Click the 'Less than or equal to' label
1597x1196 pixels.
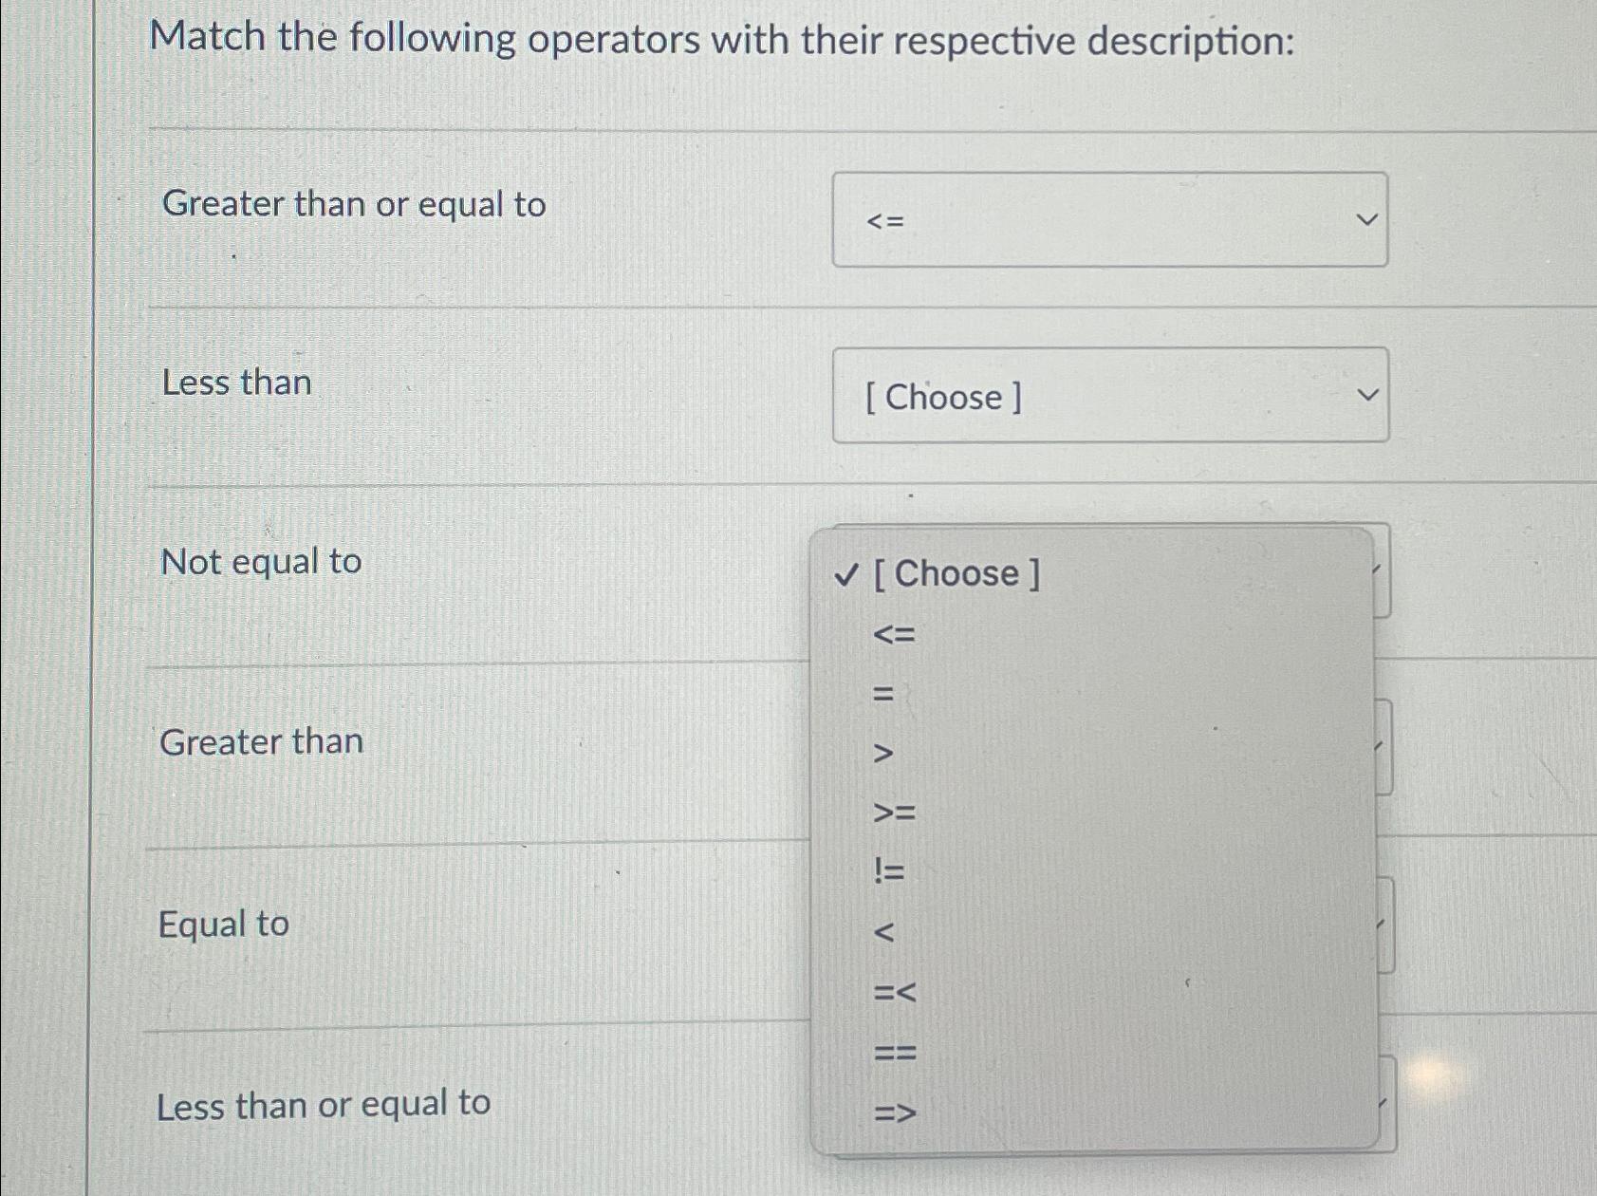coord(323,1103)
